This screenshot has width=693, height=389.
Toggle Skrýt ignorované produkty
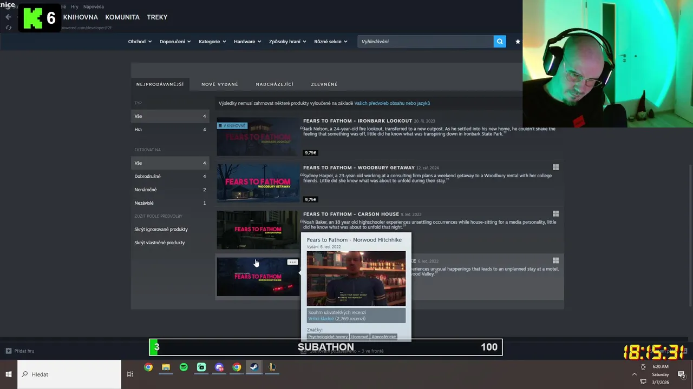pos(161,230)
